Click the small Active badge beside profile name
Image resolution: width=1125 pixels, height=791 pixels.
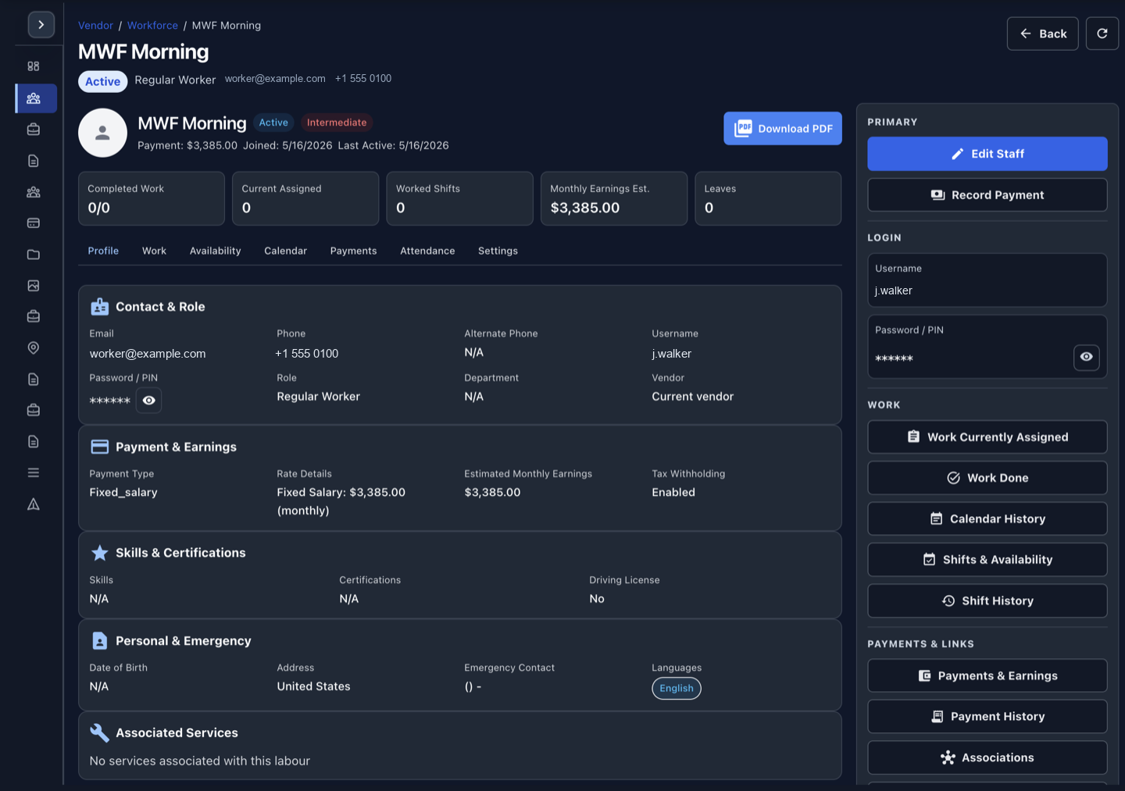click(x=273, y=123)
